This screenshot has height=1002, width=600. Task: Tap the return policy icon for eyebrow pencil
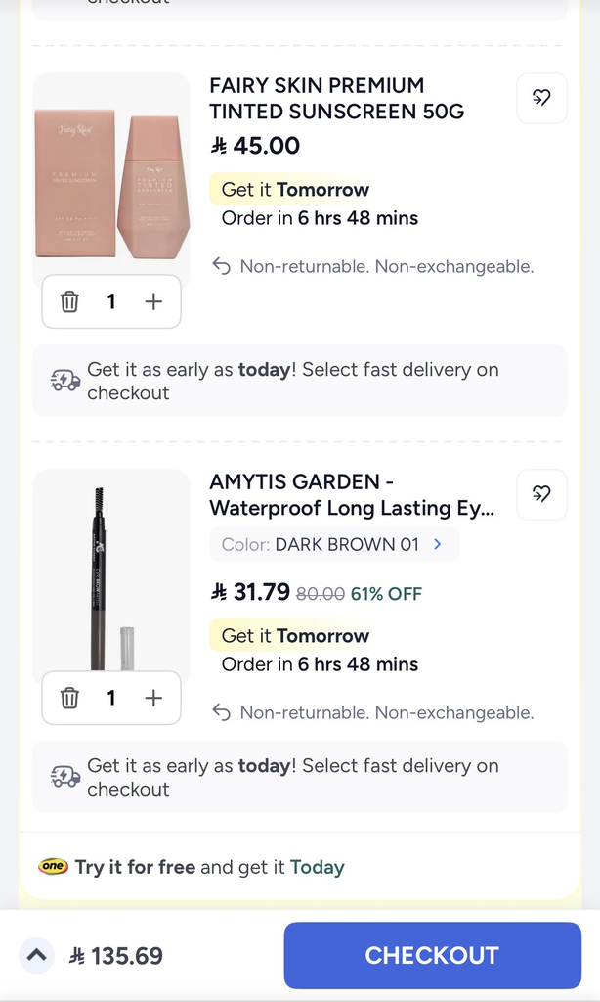coord(222,712)
